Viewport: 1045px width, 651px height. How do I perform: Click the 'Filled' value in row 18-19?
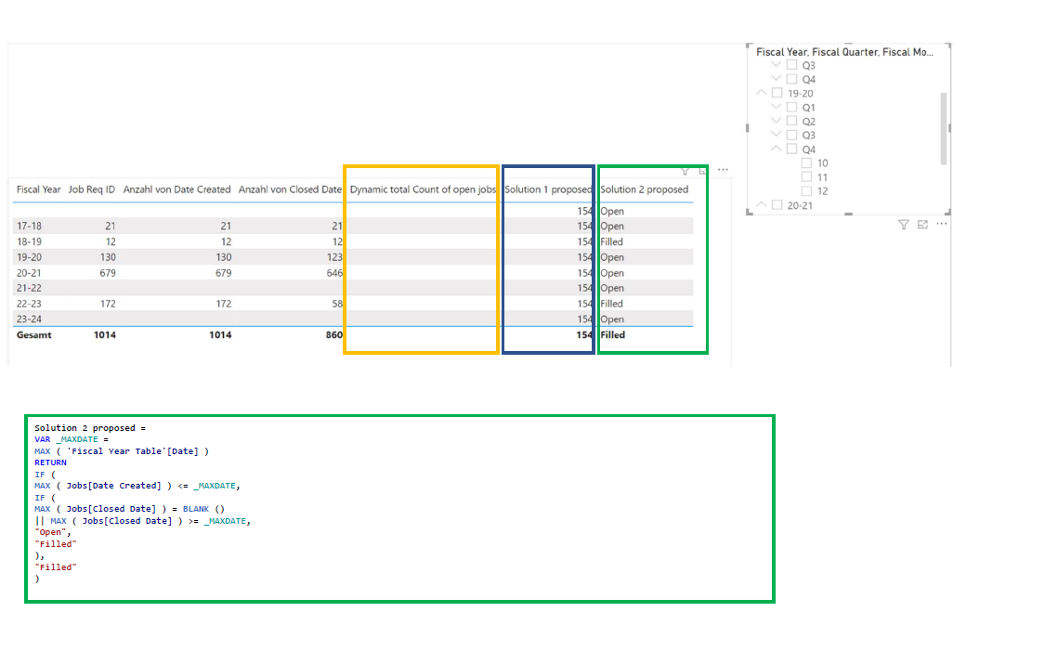coord(612,241)
